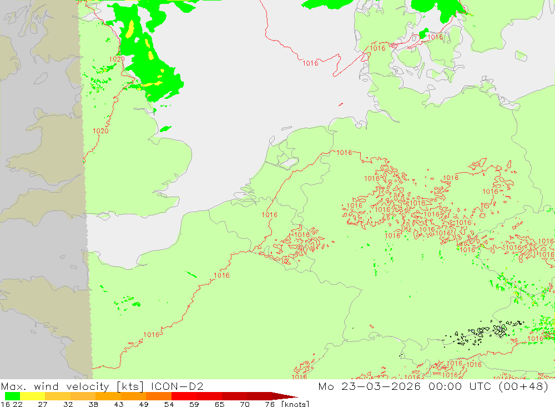
Task: Select the 'Mo 23-03-2026' date text
Action: [x=369, y=386]
